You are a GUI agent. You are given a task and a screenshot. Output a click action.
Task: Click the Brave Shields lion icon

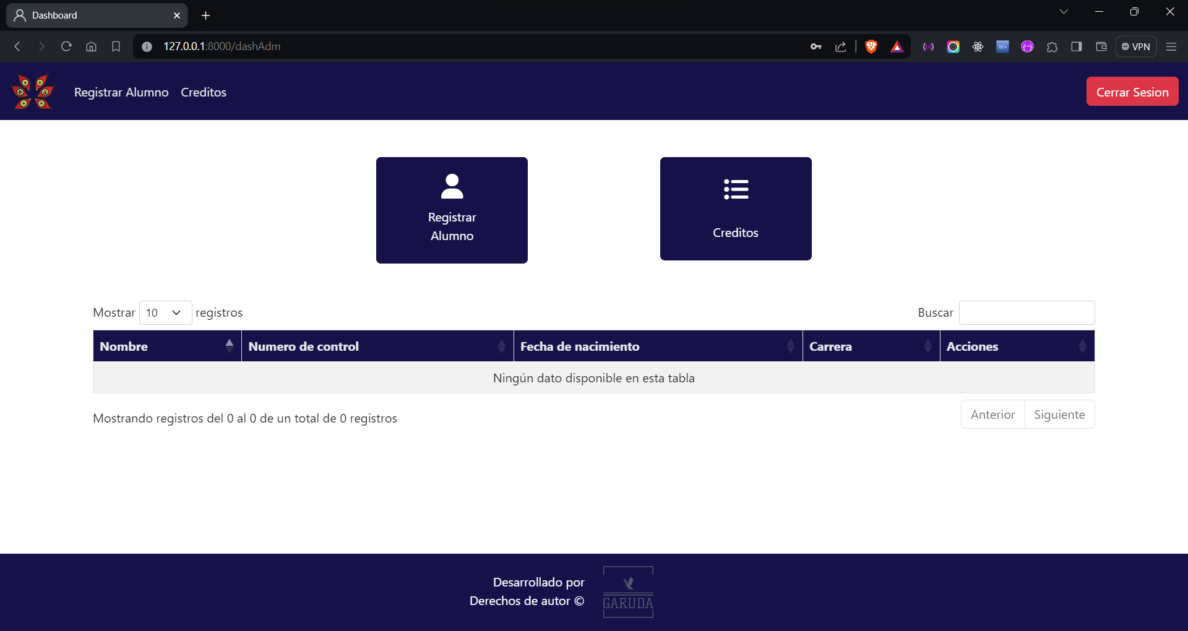click(x=871, y=46)
